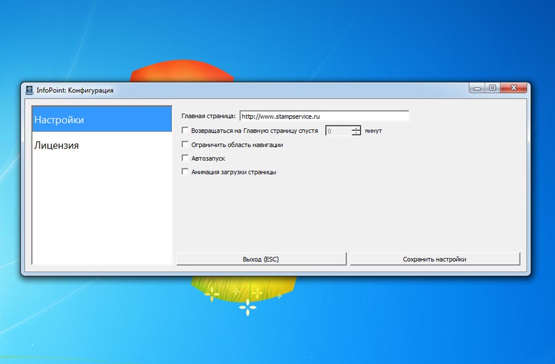Increase minutes with spinner up arrow

[x=356, y=129]
